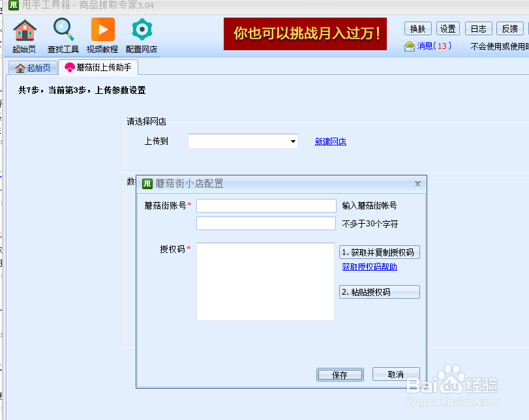Image resolution: width=529 pixels, height=420 pixels.
Task: Open the 配置网店 gear icon
Action: 142,36
